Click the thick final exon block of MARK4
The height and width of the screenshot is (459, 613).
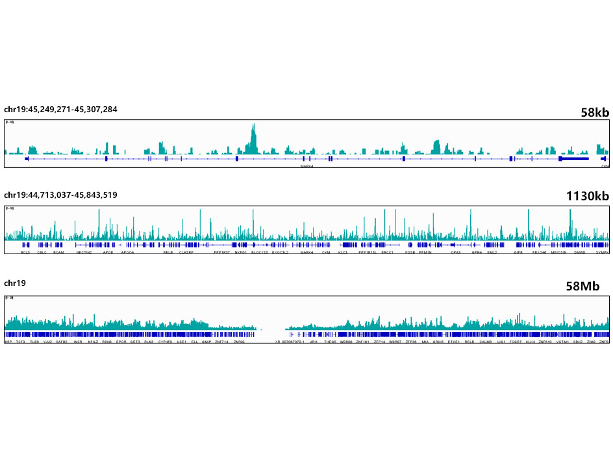pos(573,158)
